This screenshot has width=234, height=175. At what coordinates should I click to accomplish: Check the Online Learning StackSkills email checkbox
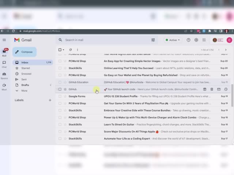click(60, 68)
